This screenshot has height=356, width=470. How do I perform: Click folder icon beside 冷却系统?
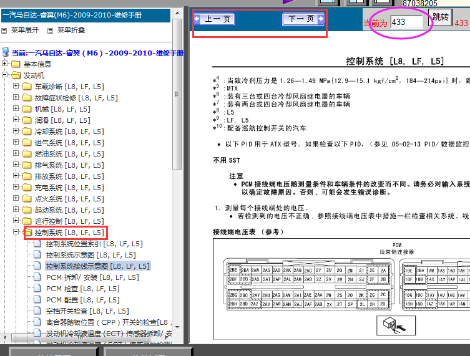[27, 131]
